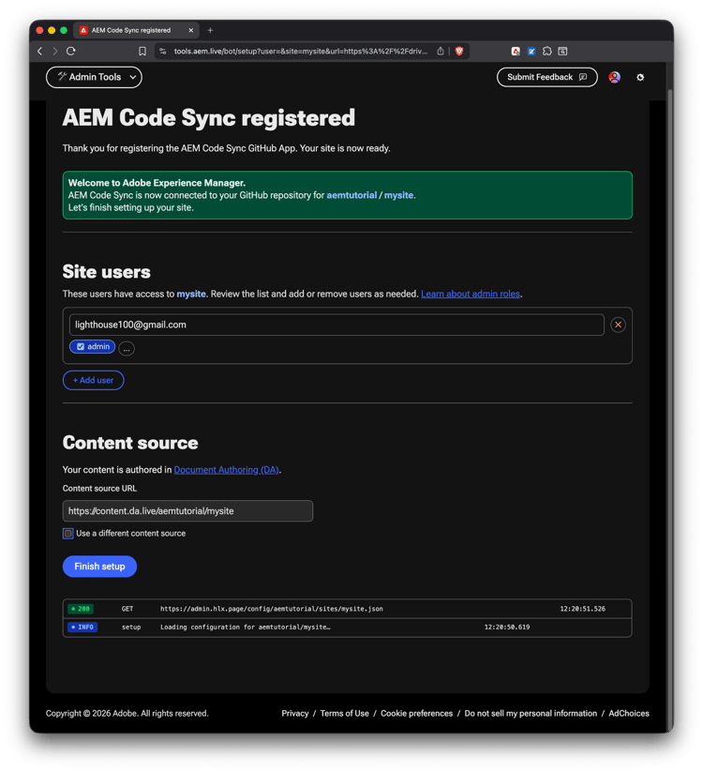Open Cookie preferences footer link
This screenshot has height=772, width=703.
(416, 714)
